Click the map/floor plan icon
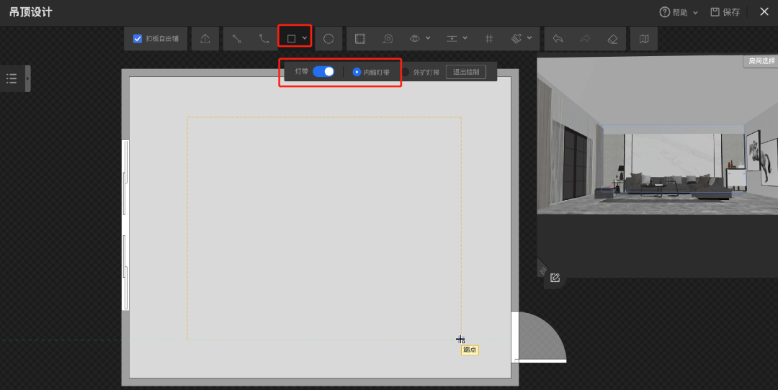Viewport: 778px width, 390px height. [x=644, y=39]
